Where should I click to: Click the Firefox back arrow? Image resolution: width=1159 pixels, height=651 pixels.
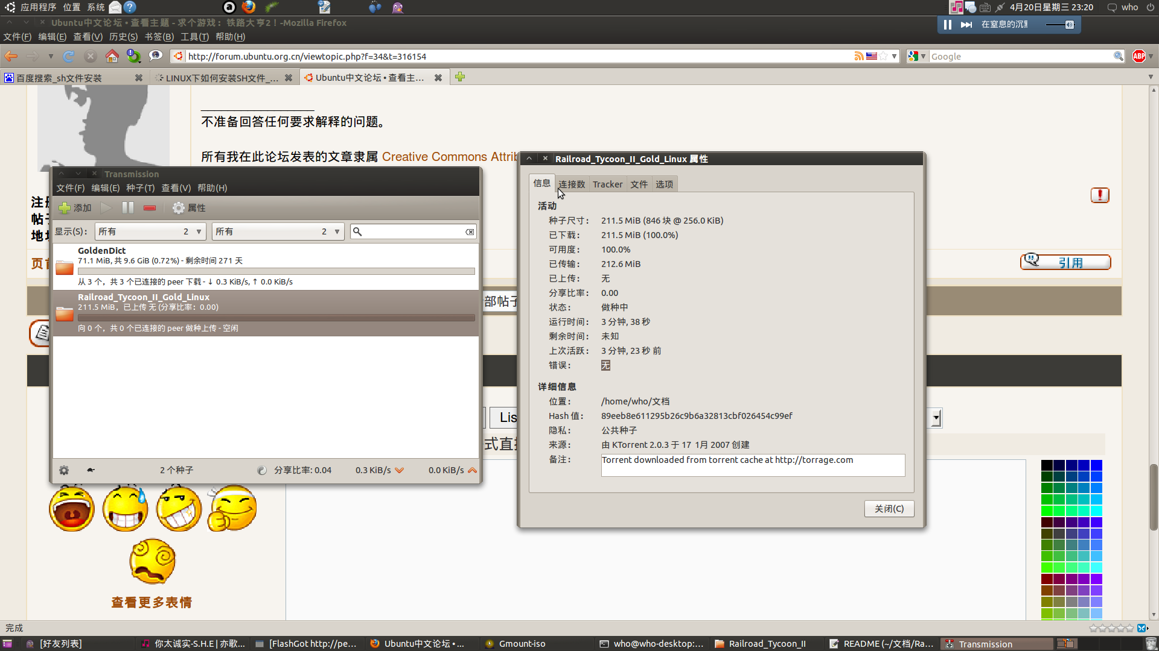coord(11,56)
